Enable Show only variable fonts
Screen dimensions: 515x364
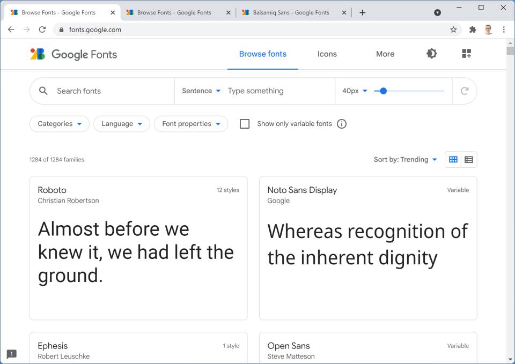pyautogui.click(x=245, y=124)
